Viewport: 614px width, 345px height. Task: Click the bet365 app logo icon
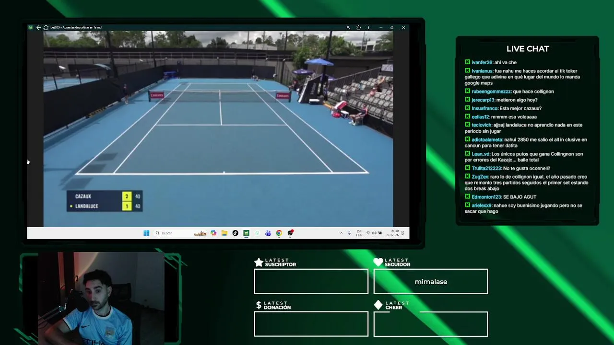pyautogui.click(x=31, y=27)
